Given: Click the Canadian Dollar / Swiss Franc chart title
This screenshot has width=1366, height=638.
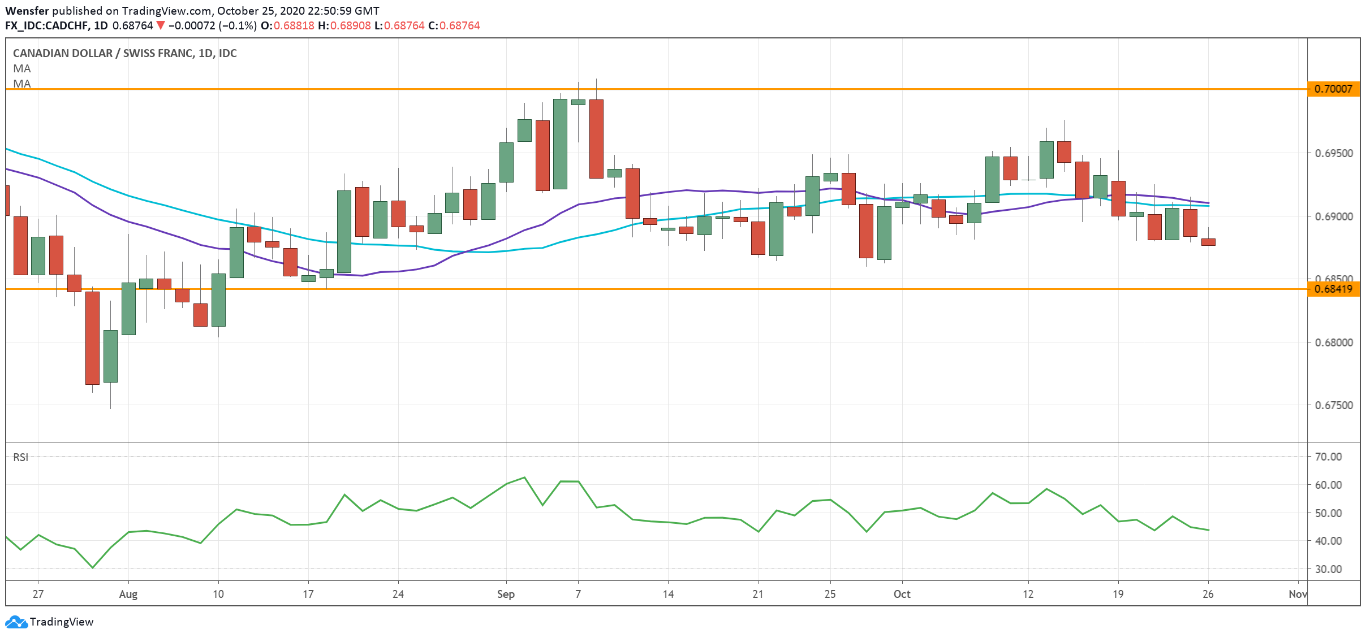Looking at the screenshot, I should click(x=124, y=53).
